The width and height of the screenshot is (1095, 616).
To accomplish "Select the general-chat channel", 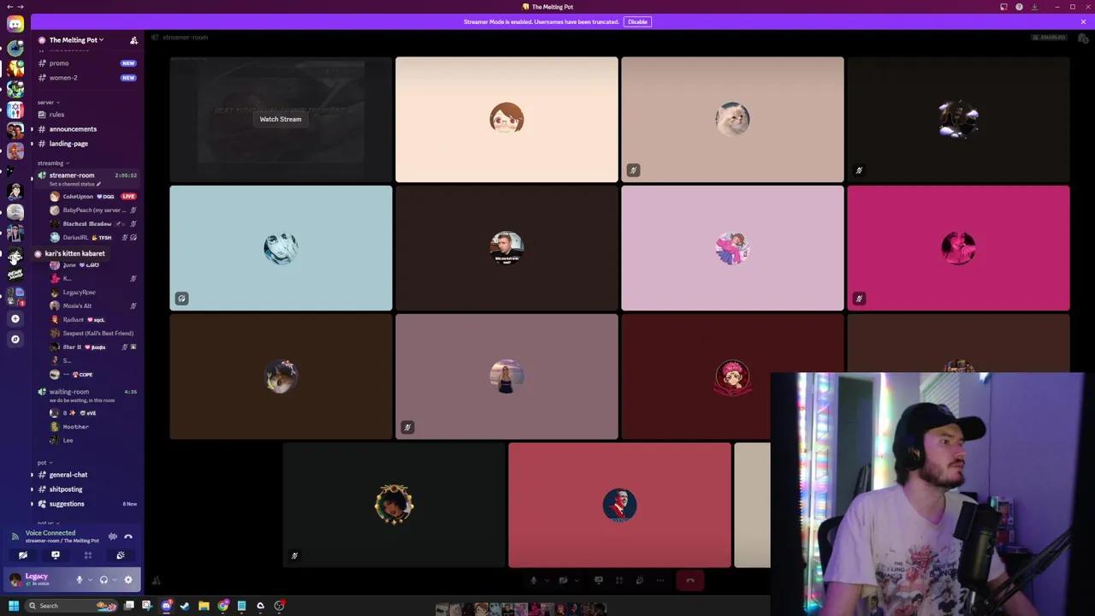I will (x=68, y=475).
